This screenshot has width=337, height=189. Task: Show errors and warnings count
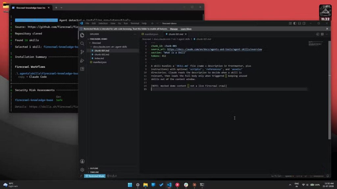coord(112,176)
